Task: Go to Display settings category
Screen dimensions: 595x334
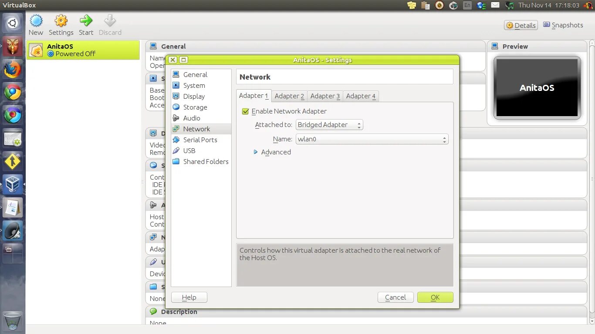Action: coord(201,96)
